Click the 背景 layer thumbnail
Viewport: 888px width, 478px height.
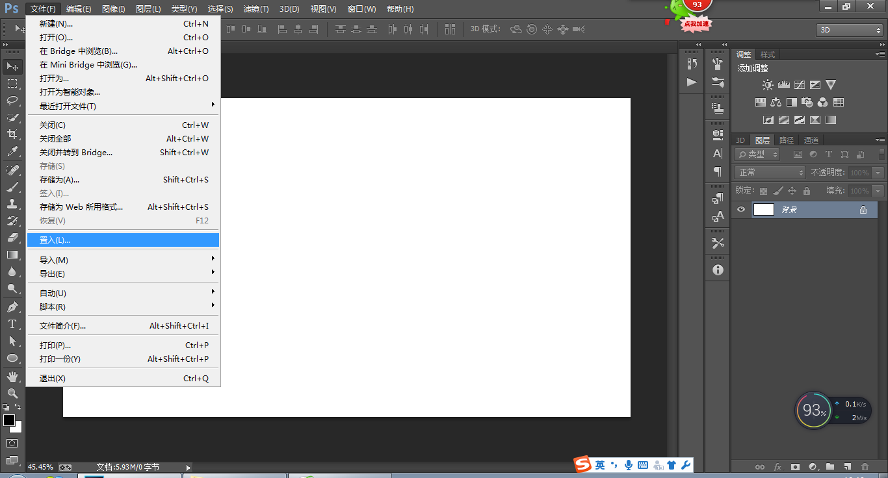point(763,210)
